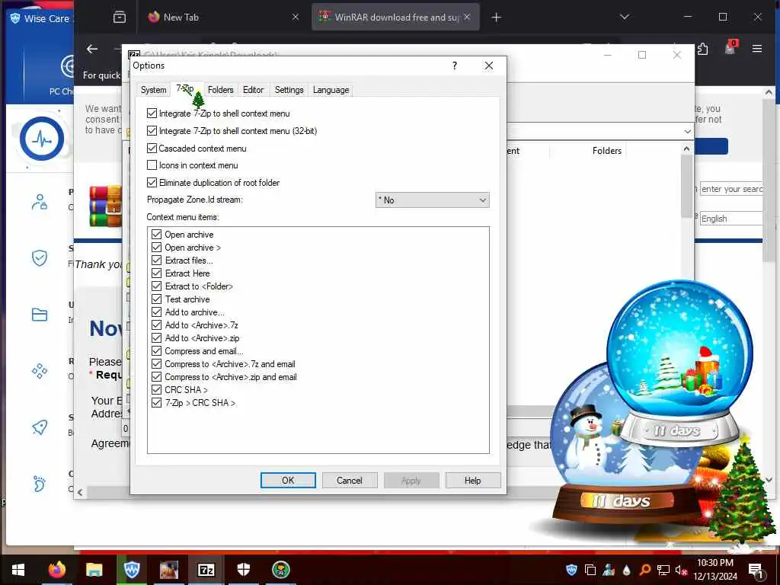Close the WinRAR download browser tab
The image size is (780, 585).
467,17
